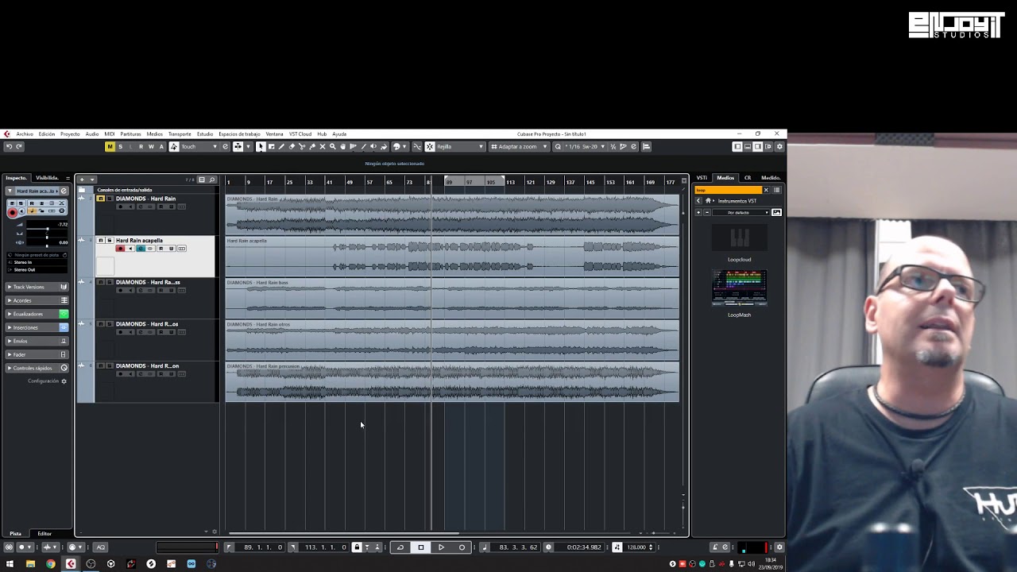Click the Instrumentos VST breadcrumb label
The height and width of the screenshot is (572, 1017).
coord(737,201)
